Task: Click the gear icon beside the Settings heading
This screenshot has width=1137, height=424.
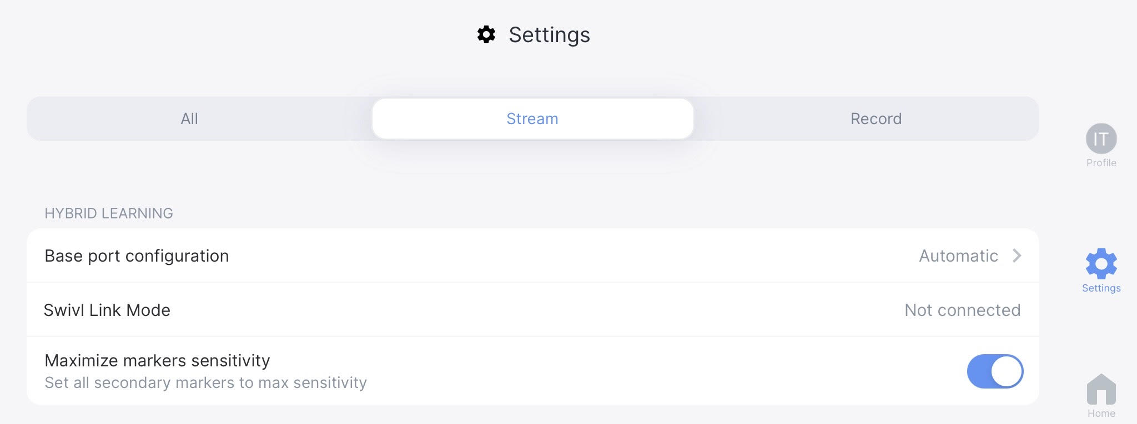Action: [486, 35]
